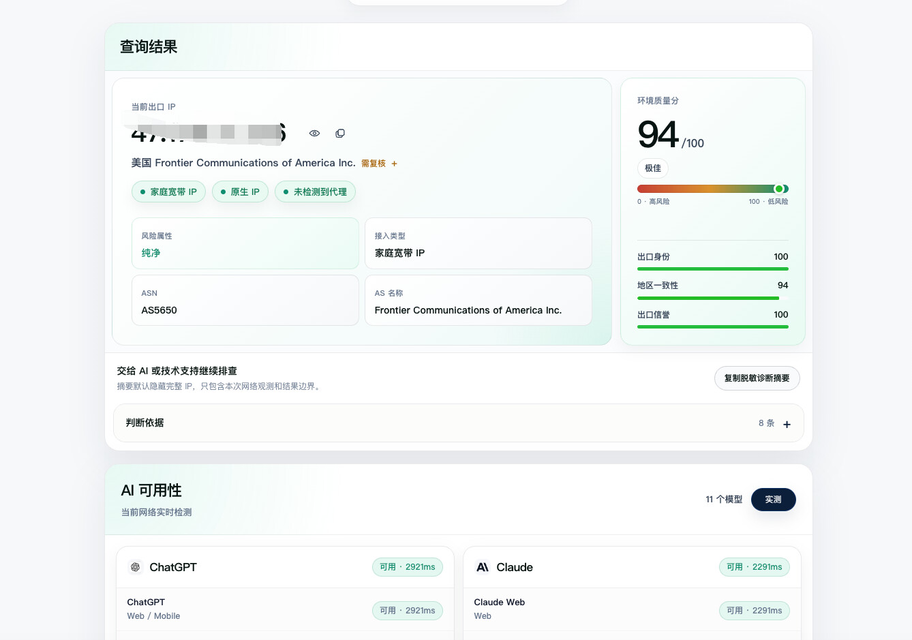912x640 pixels.
Task: Select the ChatGPT Web / Mobile row
Action: pos(285,609)
